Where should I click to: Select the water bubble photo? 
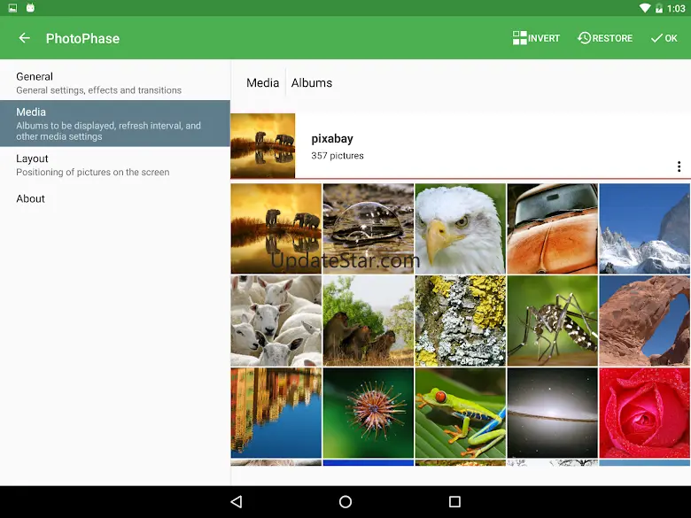click(368, 228)
